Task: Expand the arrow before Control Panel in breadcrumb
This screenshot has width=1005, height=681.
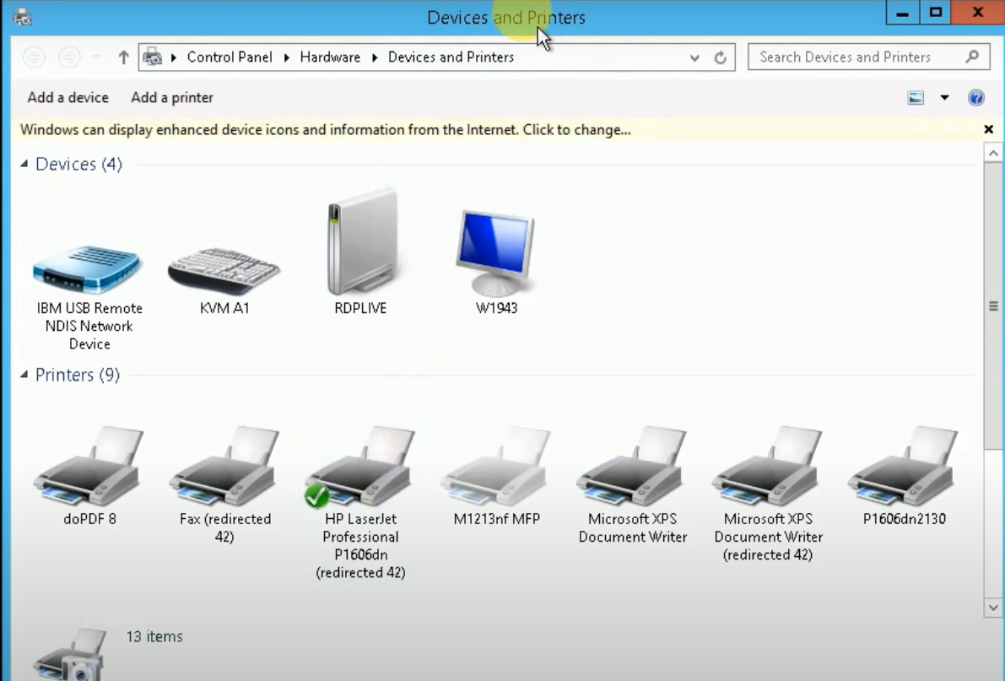Action: 174,57
